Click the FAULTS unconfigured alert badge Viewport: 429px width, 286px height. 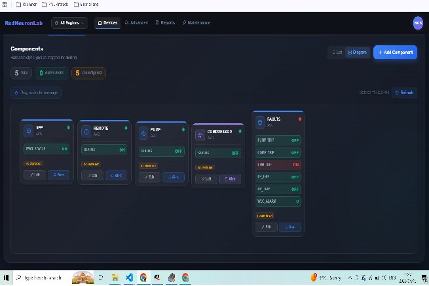click(265, 216)
